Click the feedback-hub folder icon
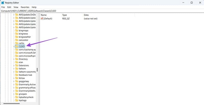204x105 pixels. [x=17, y=75]
